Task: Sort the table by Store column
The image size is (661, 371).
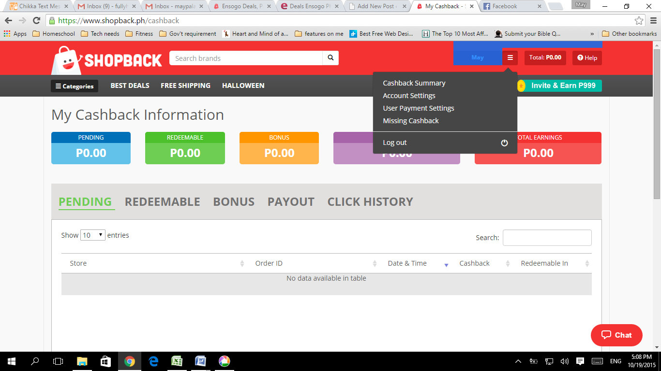Action: [x=78, y=263]
